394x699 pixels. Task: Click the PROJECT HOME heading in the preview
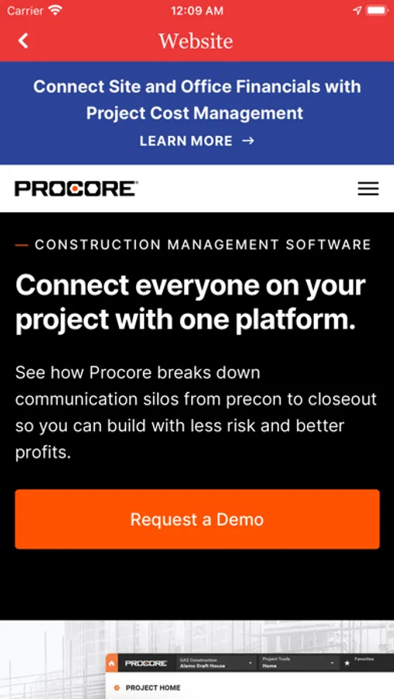153,688
